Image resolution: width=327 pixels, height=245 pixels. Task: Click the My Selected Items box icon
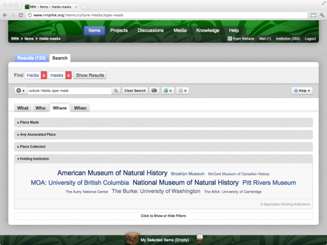point(133,239)
